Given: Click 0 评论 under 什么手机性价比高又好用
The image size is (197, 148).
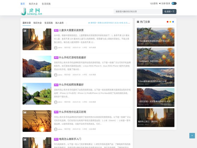Looking at the screenshot, I should (85, 129).
